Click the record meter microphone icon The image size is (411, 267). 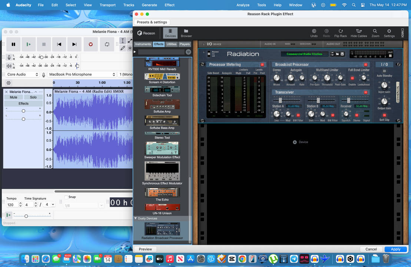point(9,57)
